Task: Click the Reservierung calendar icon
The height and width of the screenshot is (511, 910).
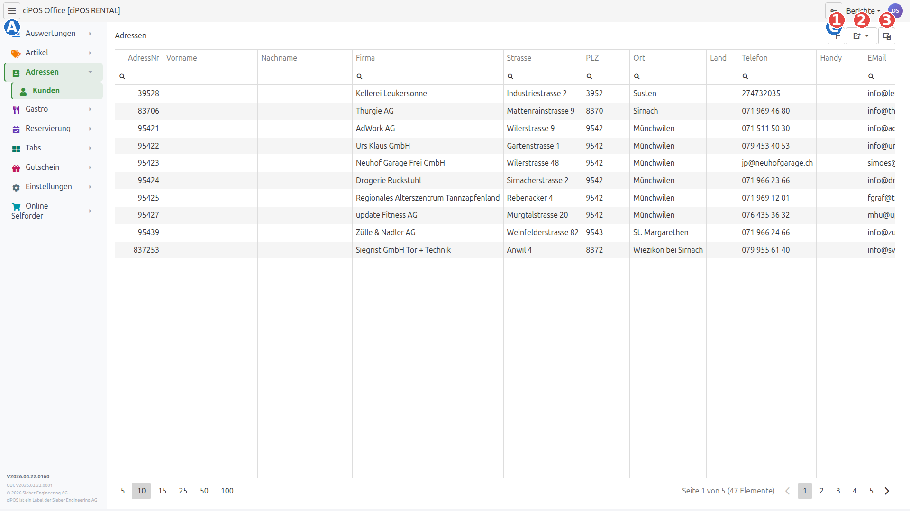Action: (x=16, y=129)
